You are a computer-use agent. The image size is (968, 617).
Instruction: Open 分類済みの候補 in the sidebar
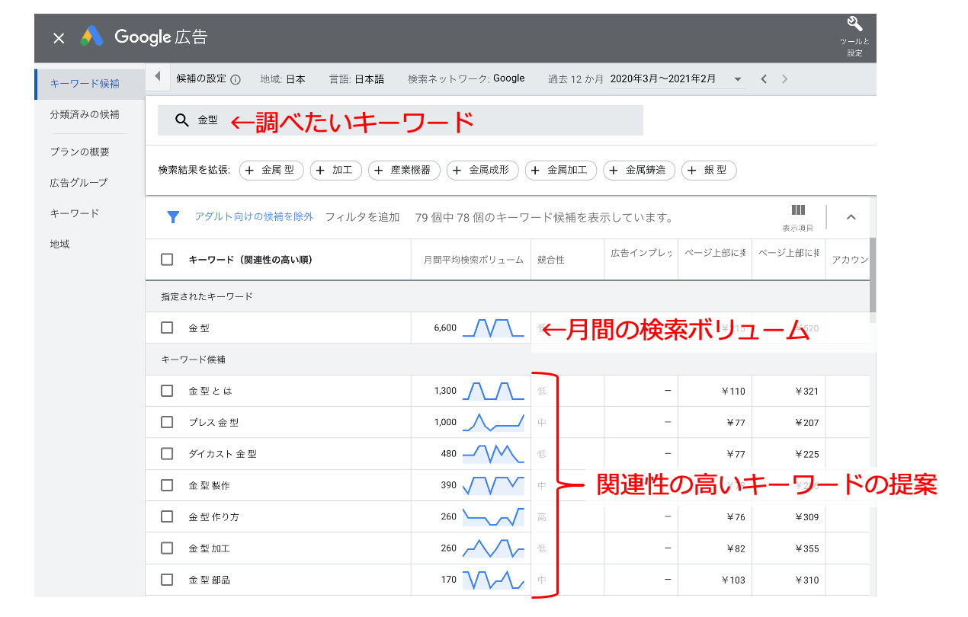(x=85, y=115)
